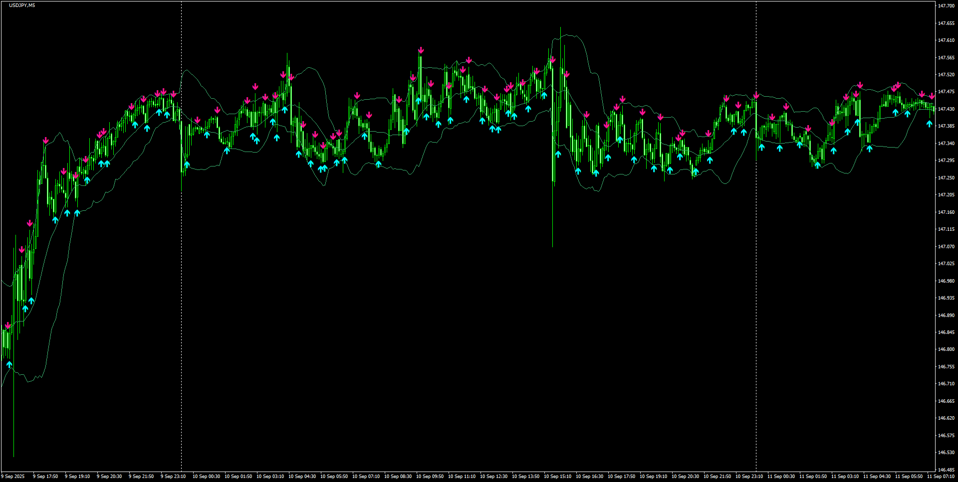Select the 146.800 price axis label

(946, 349)
